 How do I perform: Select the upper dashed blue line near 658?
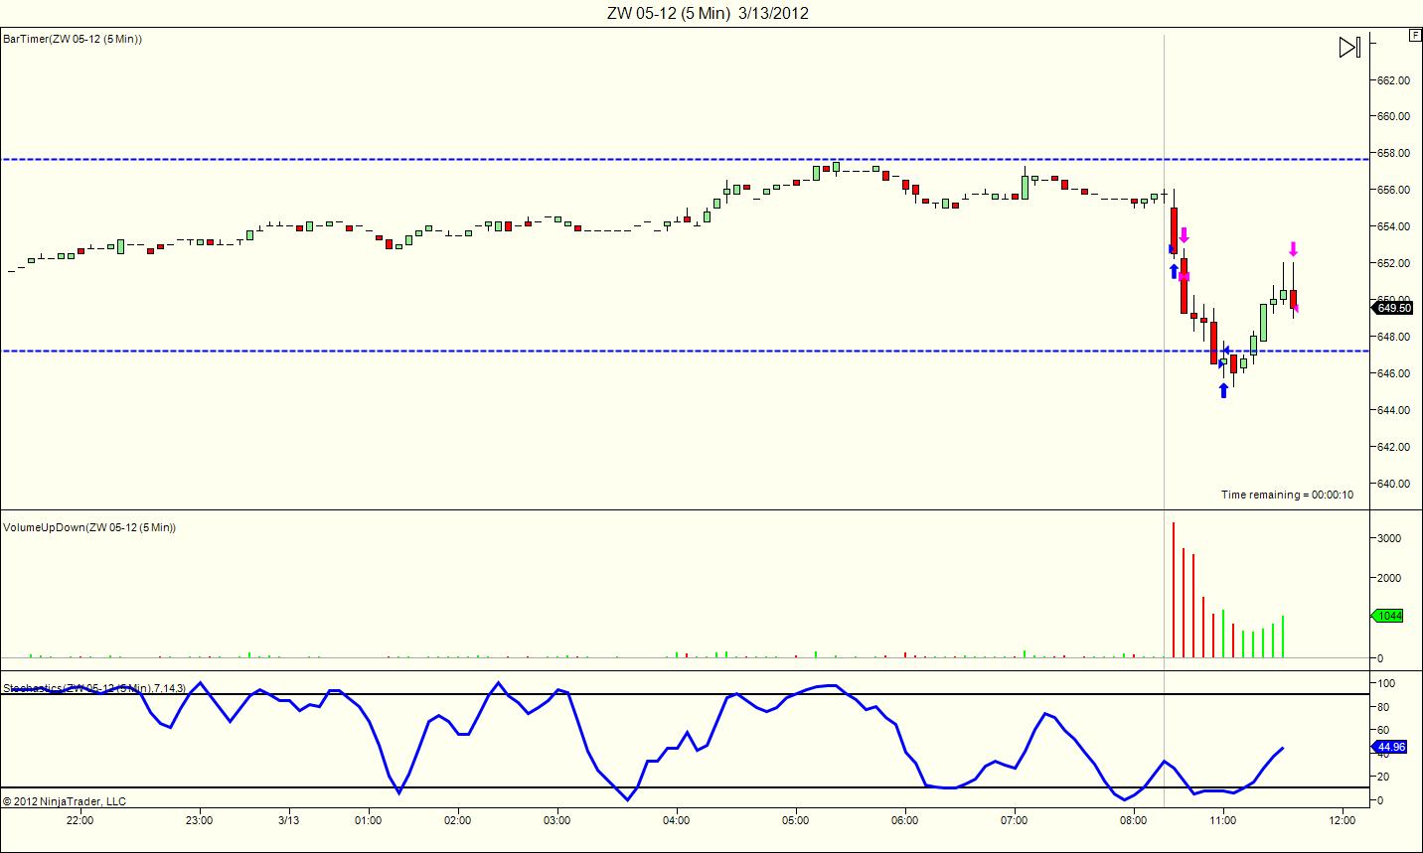[x=686, y=159]
